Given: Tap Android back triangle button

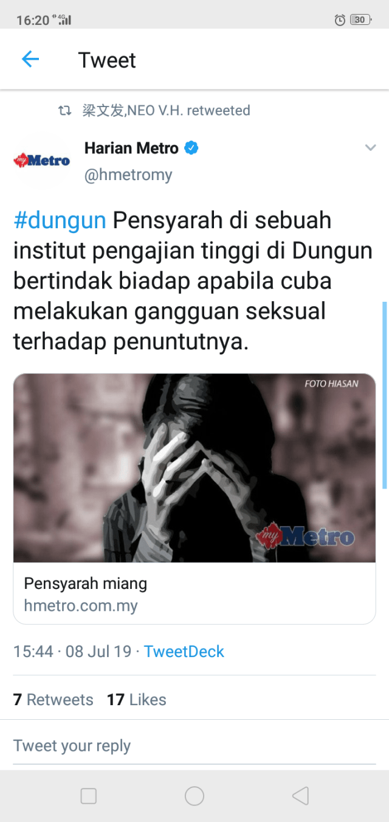Looking at the screenshot, I should [x=300, y=796].
